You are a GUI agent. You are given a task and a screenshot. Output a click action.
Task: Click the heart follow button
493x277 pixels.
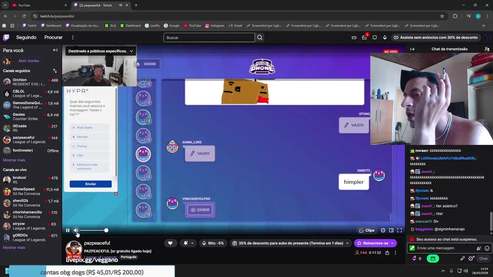170,243
